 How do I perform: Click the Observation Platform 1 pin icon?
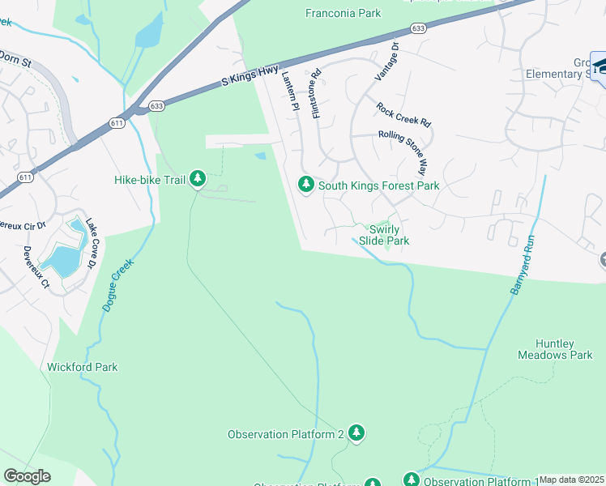[x=412, y=480]
